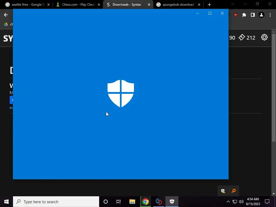Open the Chrome three-dot menu
276x207 pixels.
pos(270,15)
